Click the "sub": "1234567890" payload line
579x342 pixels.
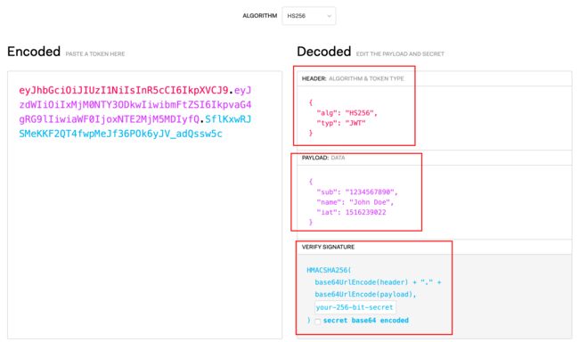pyautogui.click(x=356, y=192)
